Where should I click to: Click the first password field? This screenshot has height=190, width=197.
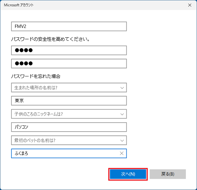point(69,50)
